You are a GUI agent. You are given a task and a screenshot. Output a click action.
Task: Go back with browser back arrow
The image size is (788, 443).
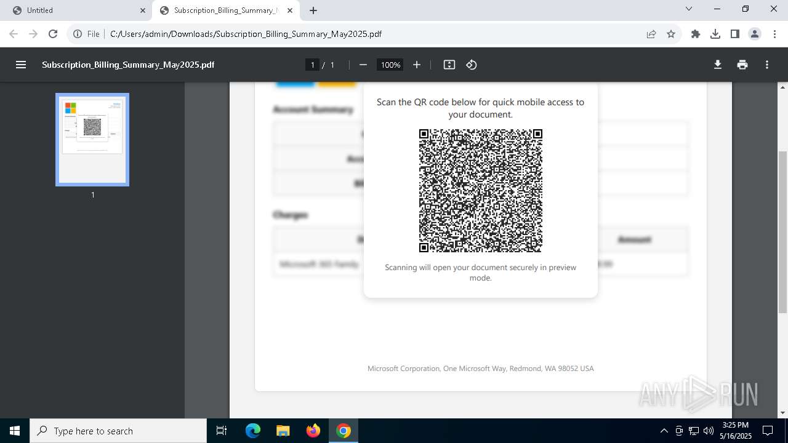pos(14,34)
